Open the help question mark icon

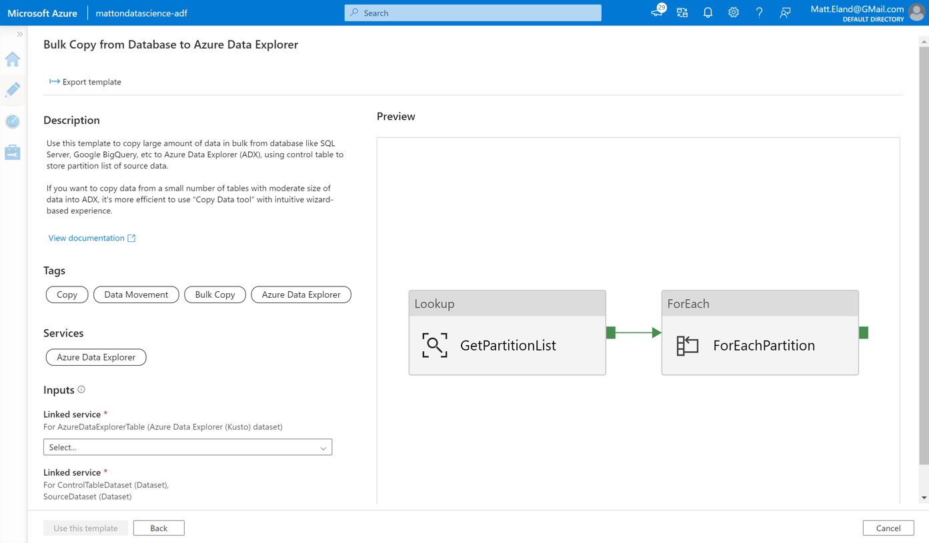coord(759,13)
